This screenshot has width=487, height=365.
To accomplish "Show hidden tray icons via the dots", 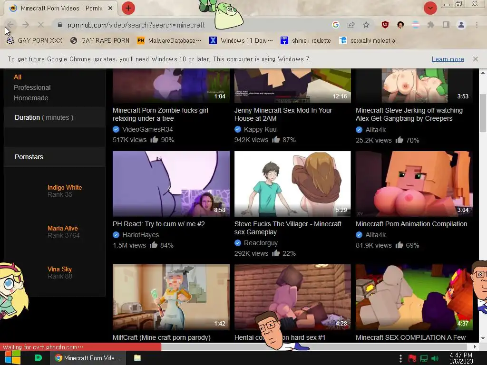I will (x=400, y=358).
